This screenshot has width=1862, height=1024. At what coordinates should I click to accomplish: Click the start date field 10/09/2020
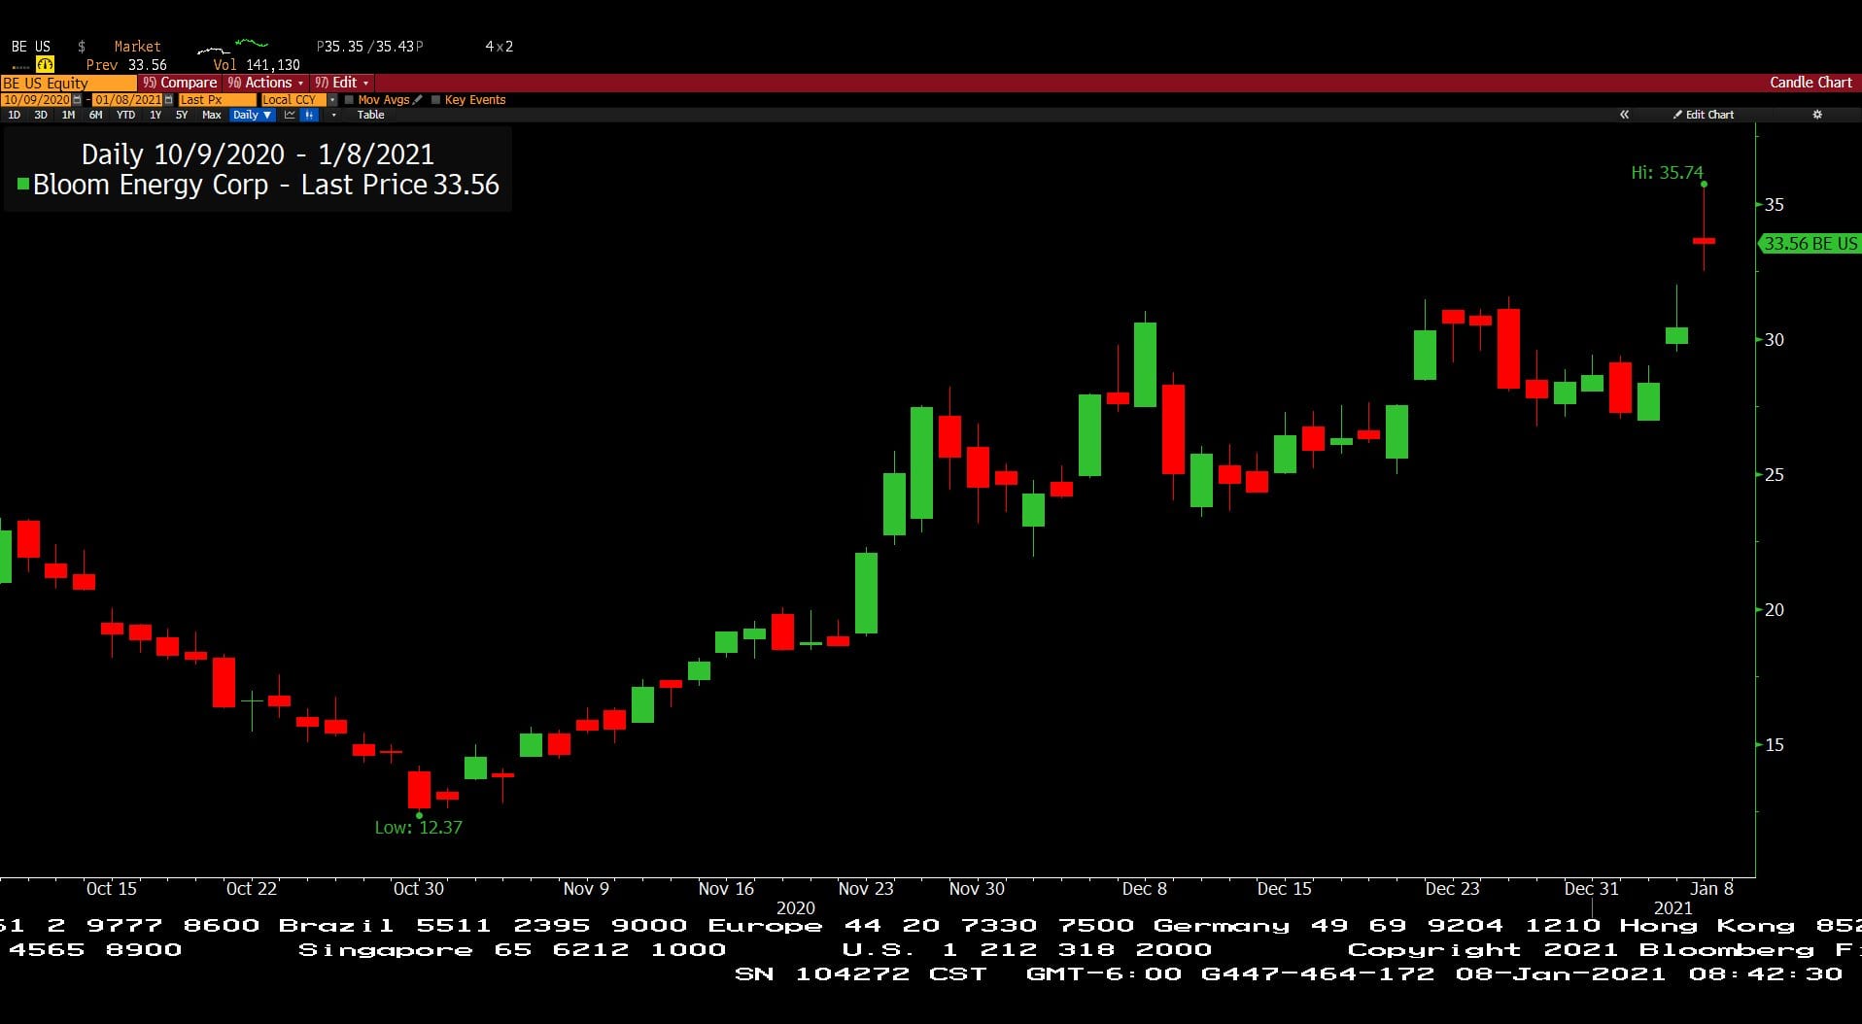[37, 100]
